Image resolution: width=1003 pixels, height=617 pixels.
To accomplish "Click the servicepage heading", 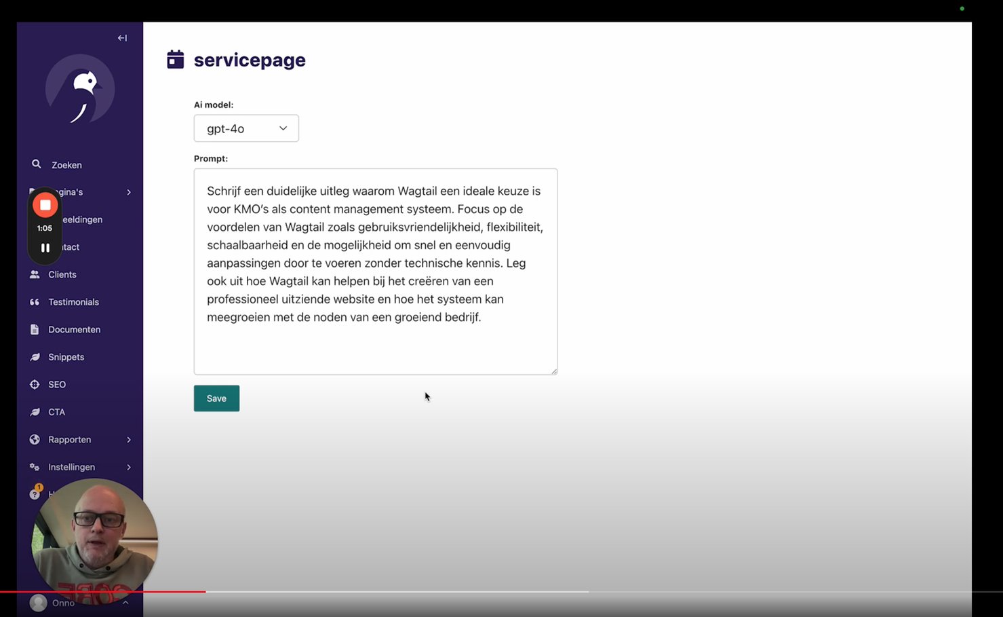I will [x=250, y=60].
